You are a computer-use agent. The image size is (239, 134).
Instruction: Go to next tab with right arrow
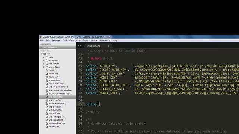pos(81,45)
